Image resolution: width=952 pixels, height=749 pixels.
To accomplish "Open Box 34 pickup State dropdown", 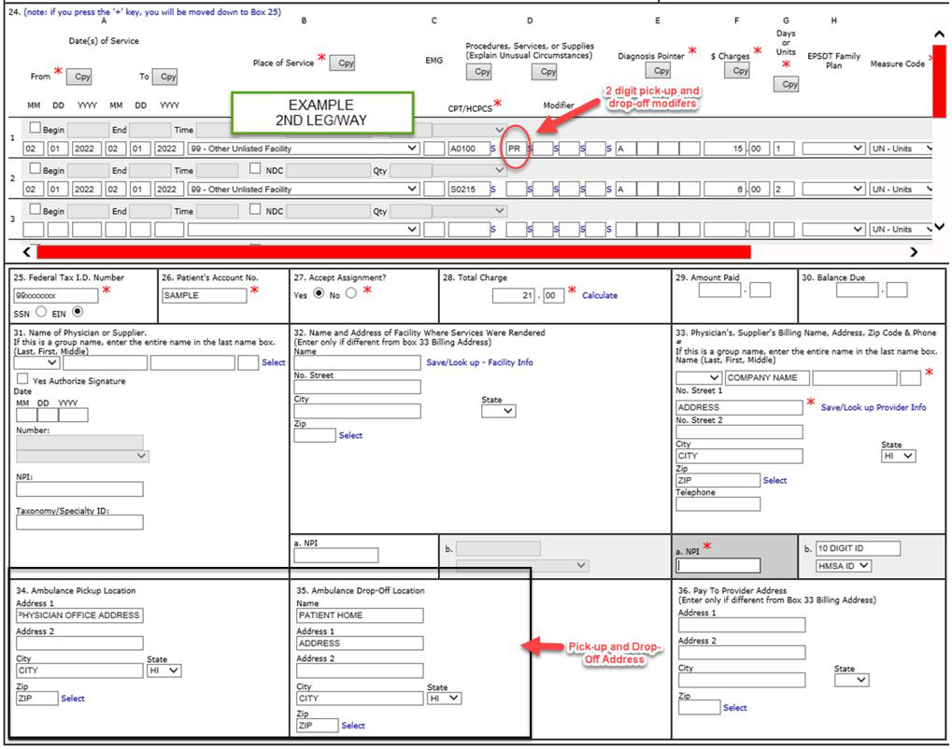I will (x=163, y=671).
